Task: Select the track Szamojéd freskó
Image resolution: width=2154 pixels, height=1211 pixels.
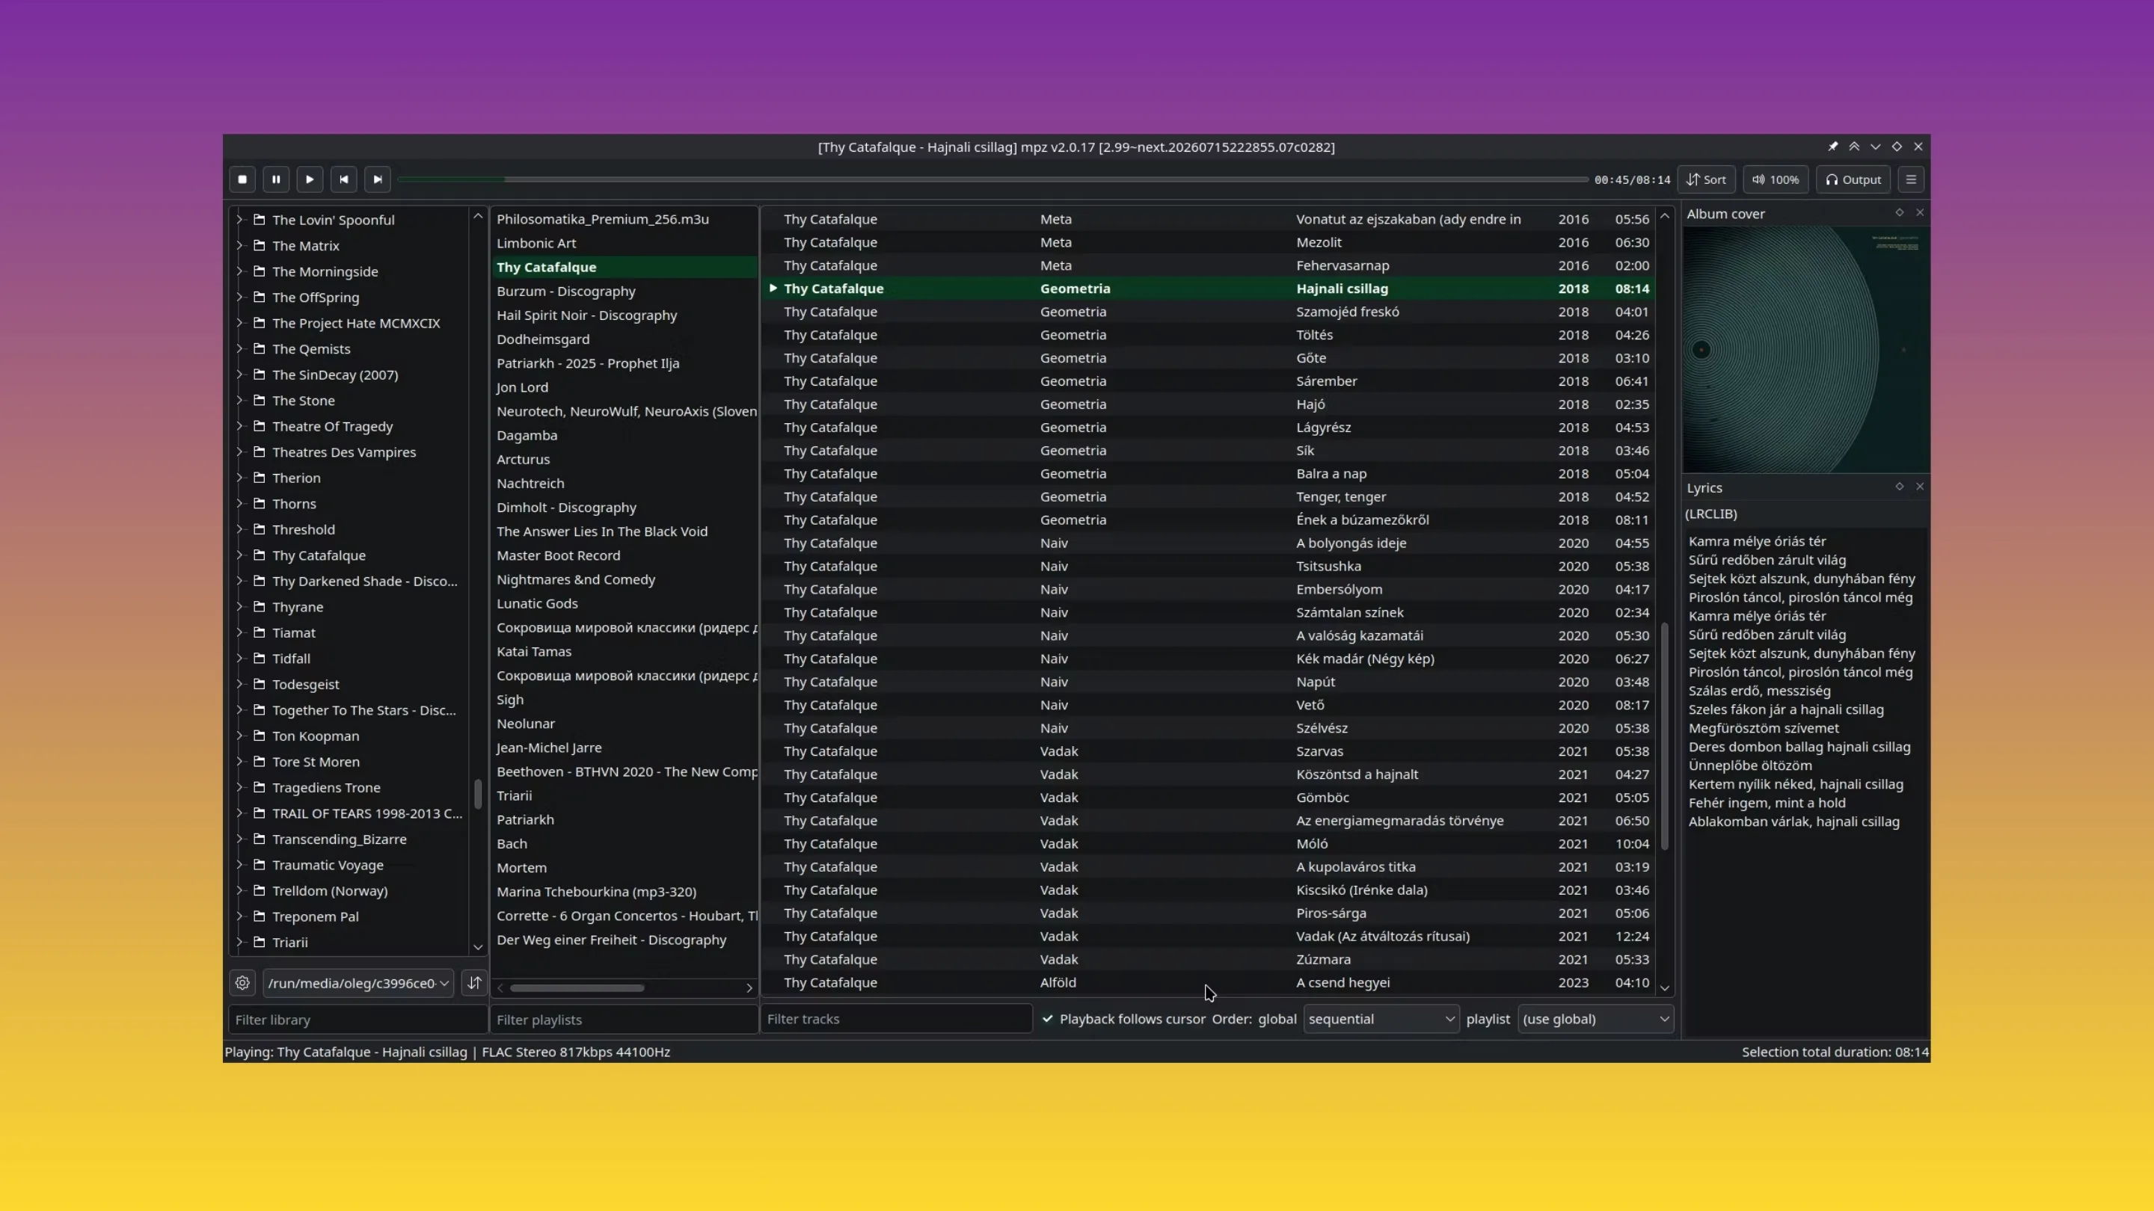Action: [1209, 312]
